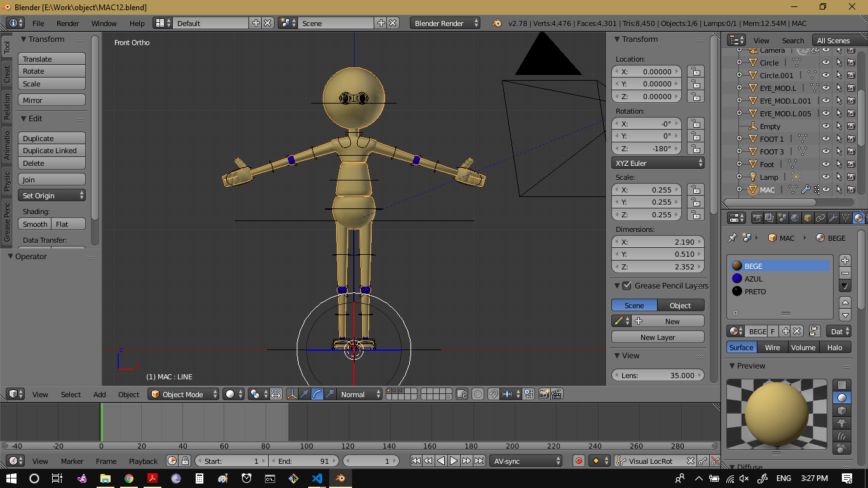Select the AZUL blue material swatch
This screenshot has height=488, width=868.
pyautogui.click(x=737, y=279)
